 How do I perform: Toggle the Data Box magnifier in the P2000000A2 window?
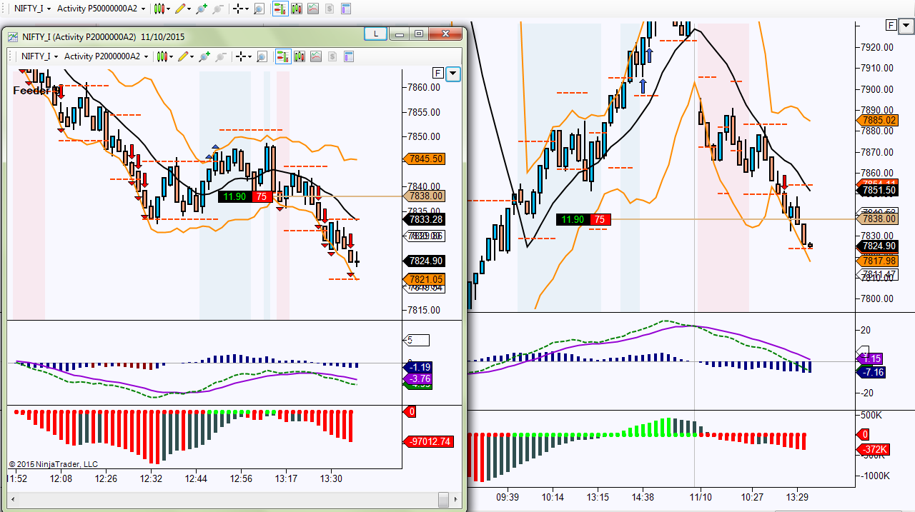pyautogui.click(x=262, y=56)
